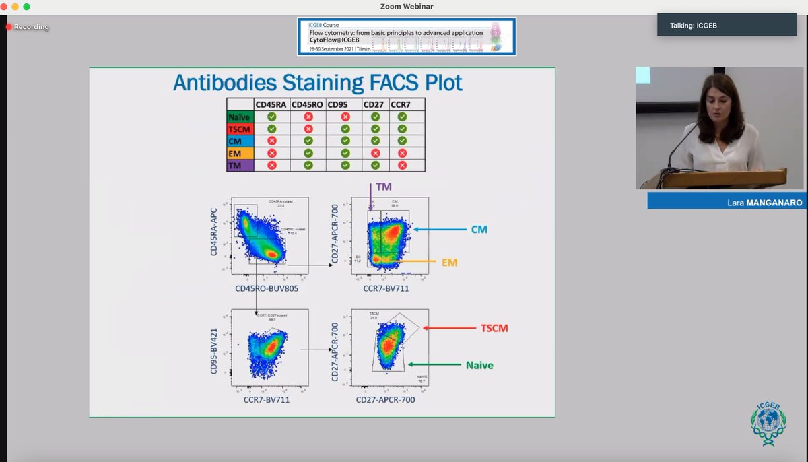The width and height of the screenshot is (808, 462).
Task: Click the CD45RO column header
Action: coord(308,104)
